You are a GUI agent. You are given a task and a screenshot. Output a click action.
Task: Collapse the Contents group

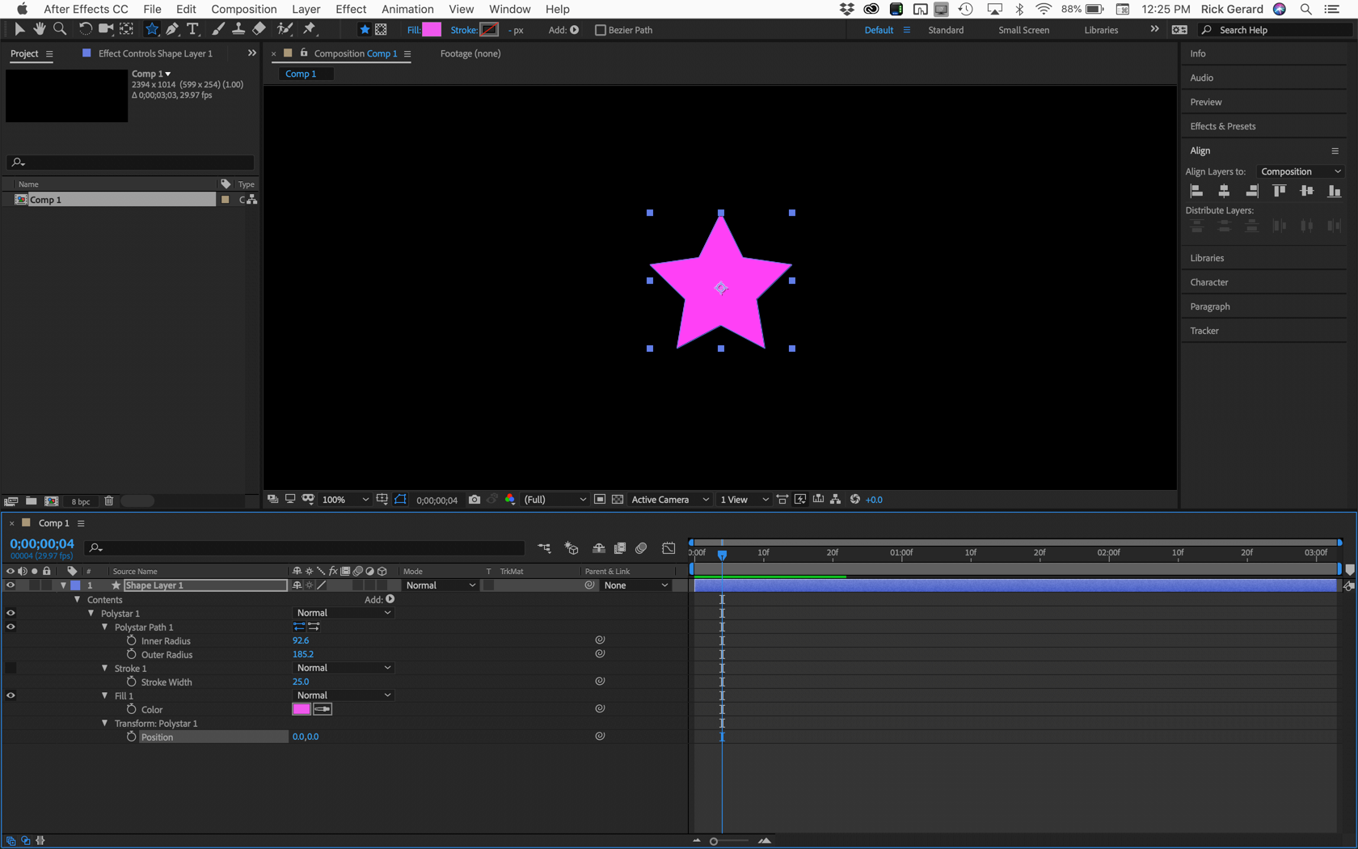coord(78,599)
